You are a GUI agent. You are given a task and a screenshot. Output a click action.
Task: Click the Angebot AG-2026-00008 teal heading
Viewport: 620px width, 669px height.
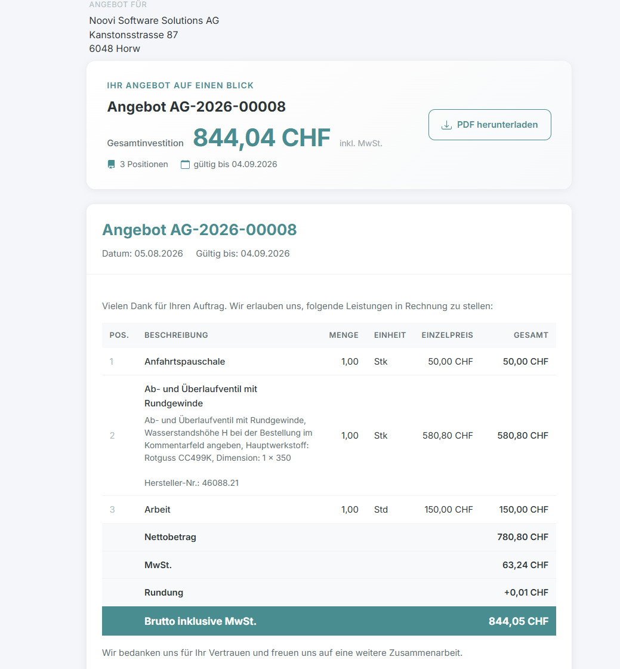coord(199,230)
